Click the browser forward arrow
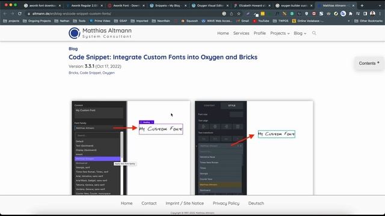The image size is (385, 216). [12, 14]
